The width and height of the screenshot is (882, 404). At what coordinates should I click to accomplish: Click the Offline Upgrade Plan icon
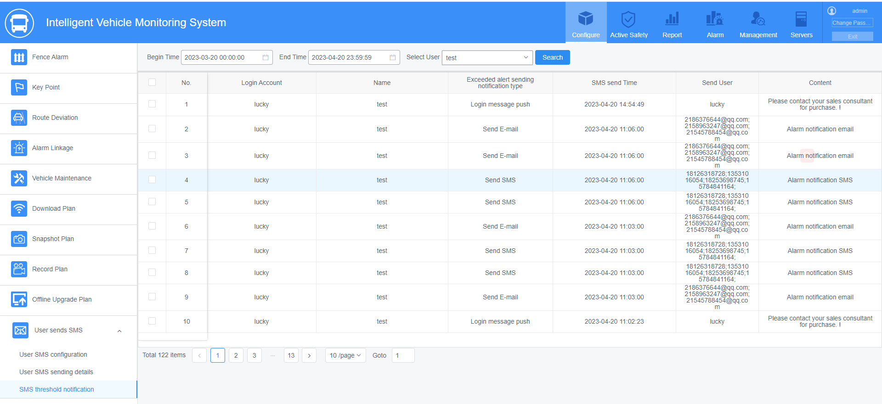click(x=19, y=299)
